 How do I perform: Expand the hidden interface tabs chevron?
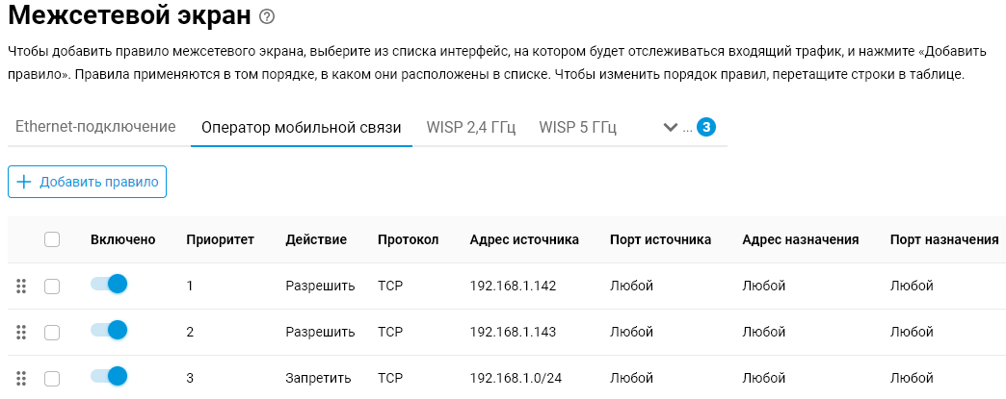point(672,127)
